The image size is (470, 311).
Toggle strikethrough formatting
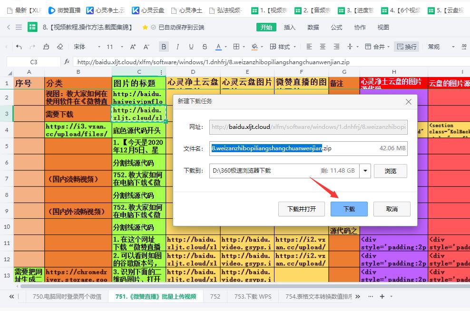[205, 47]
